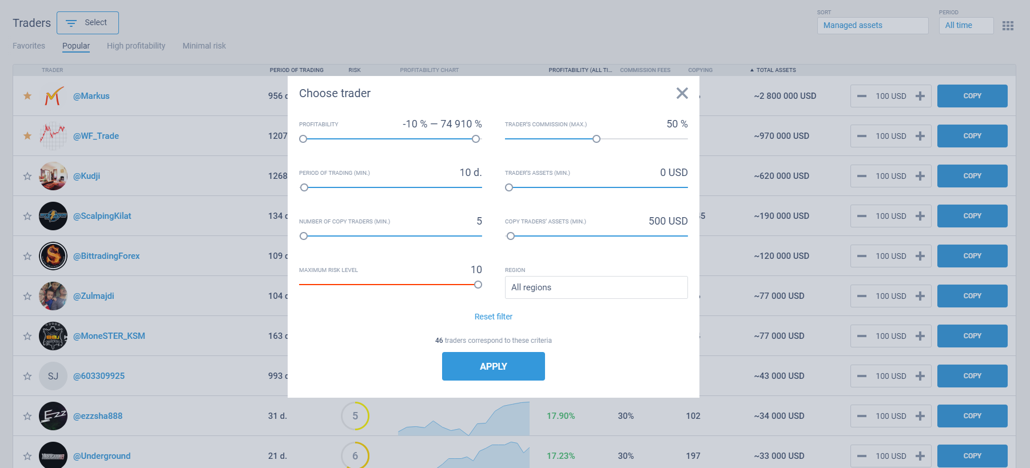Open the Period dropdown All time
Image resolution: width=1030 pixels, height=468 pixels.
click(x=965, y=26)
